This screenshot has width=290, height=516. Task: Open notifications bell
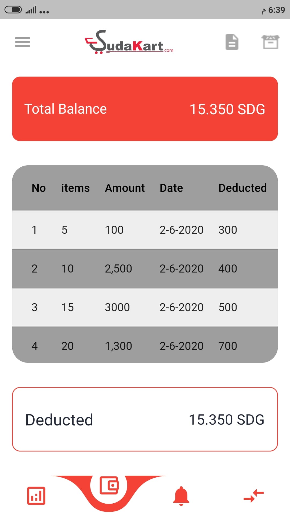click(x=181, y=496)
